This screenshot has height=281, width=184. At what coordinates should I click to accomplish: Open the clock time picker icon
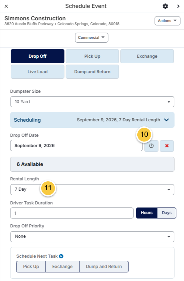(x=151, y=146)
